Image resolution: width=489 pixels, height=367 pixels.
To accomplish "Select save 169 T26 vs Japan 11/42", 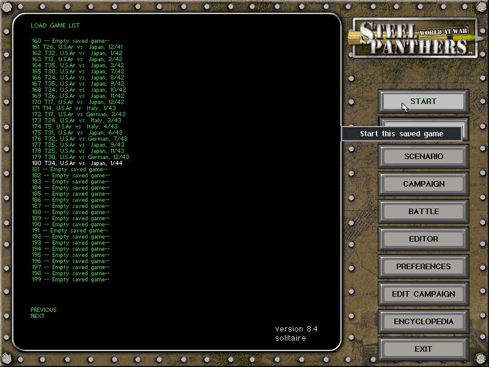I will click(78, 96).
